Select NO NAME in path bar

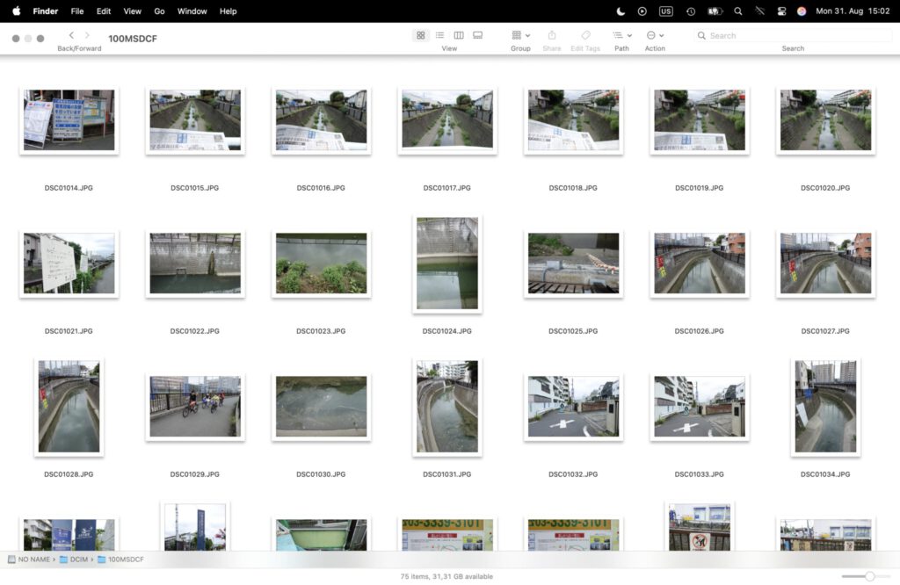(x=29, y=560)
